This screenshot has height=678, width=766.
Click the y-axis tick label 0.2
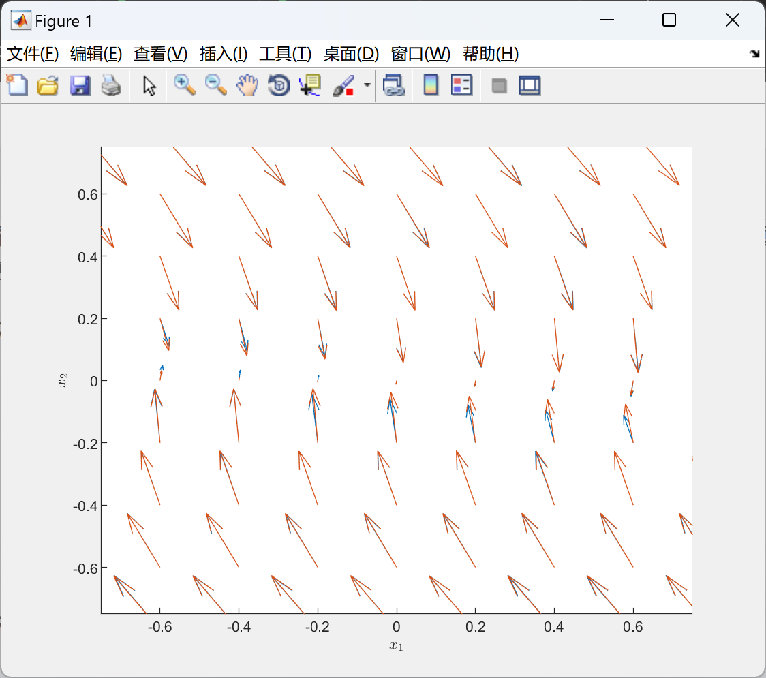pyautogui.click(x=87, y=319)
